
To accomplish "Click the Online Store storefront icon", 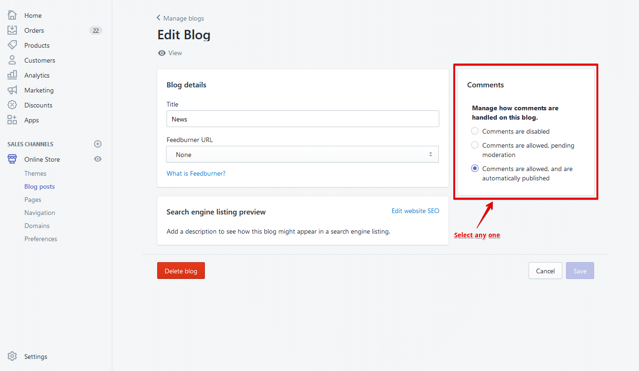I will click(x=12, y=159).
